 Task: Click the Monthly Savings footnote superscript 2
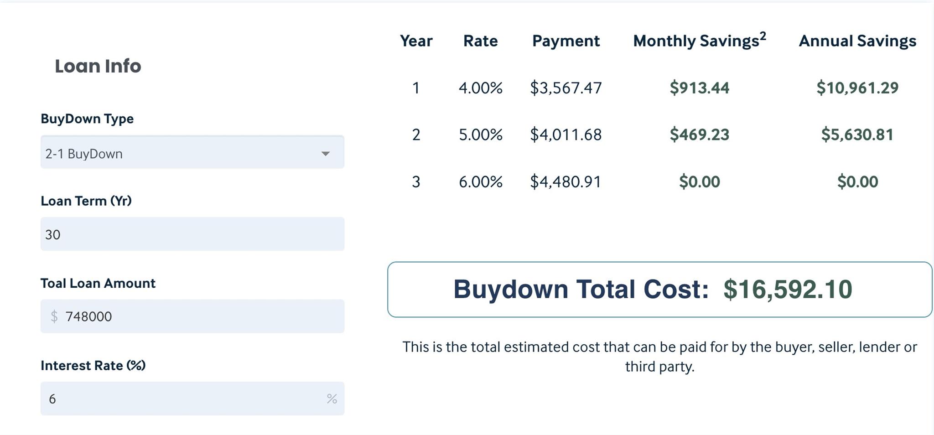click(x=763, y=36)
